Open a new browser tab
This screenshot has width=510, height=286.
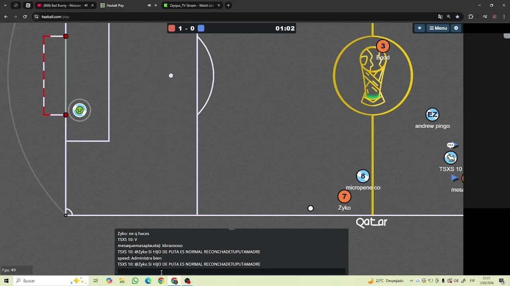tap(228, 6)
